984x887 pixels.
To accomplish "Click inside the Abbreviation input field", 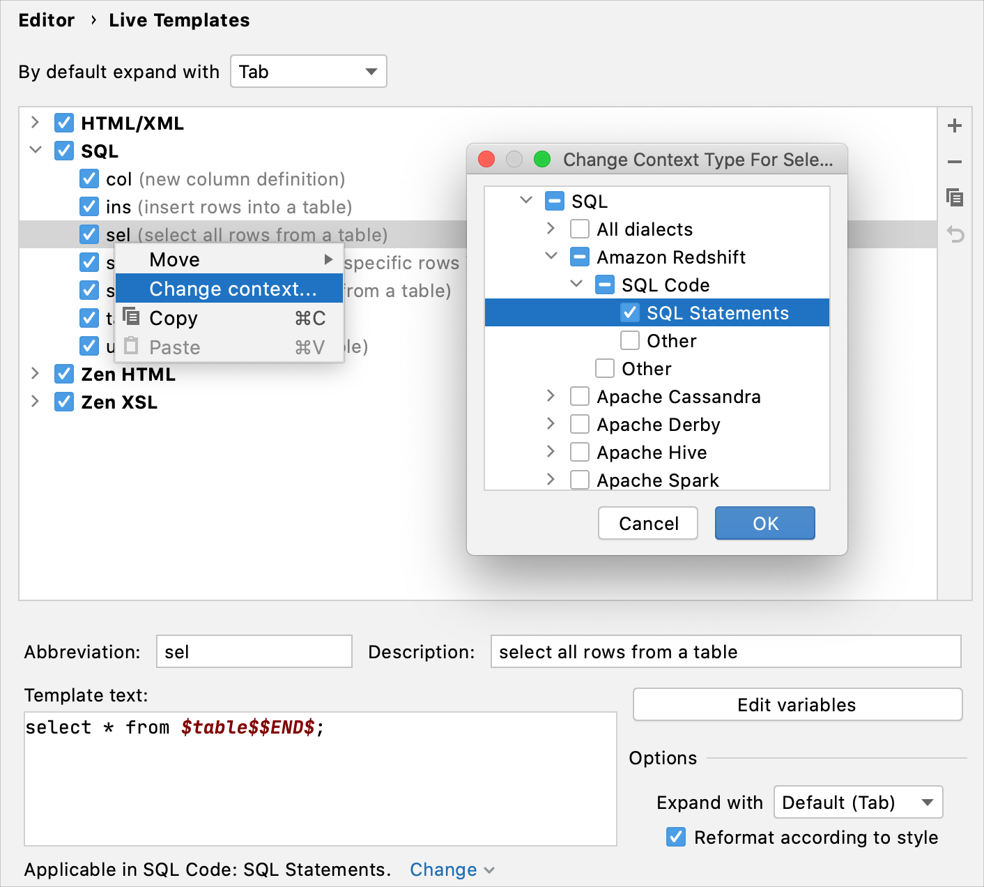I will pos(254,651).
